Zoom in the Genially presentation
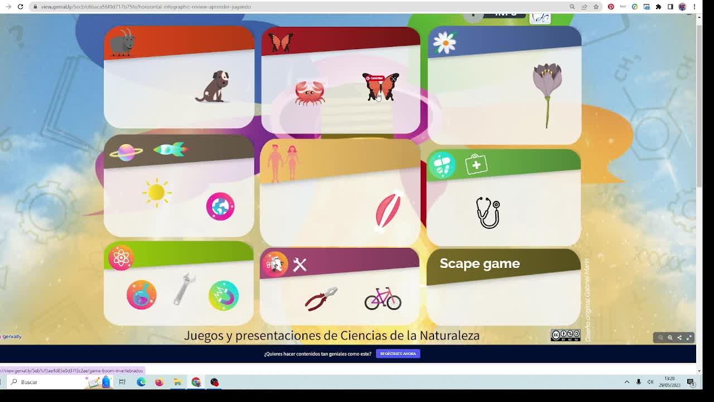 click(x=670, y=338)
